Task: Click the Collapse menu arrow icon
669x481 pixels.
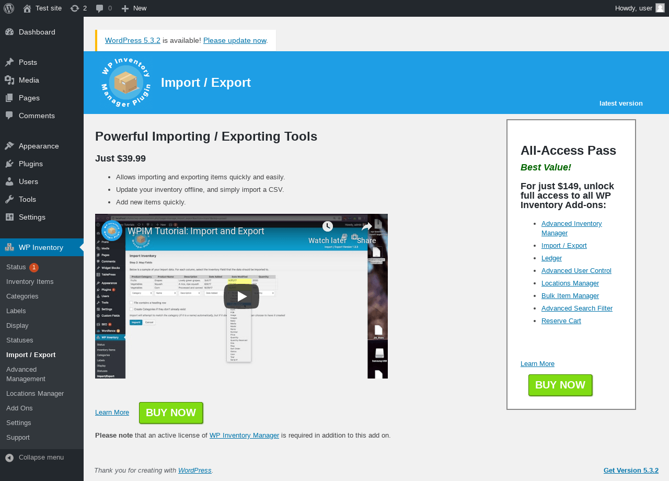Action: (x=9, y=457)
